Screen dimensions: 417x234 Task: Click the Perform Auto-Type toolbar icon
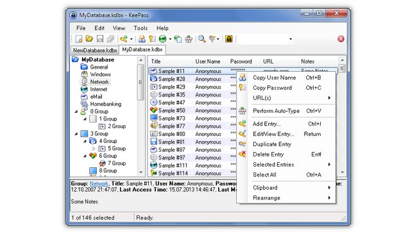coord(189,39)
